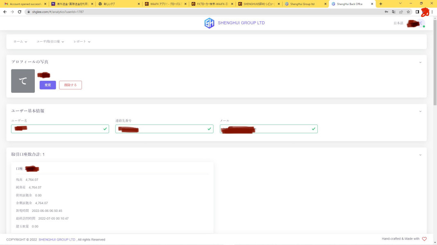
Task: Open the ユーザ/取引口座 dropdown menu
Action: 50,42
